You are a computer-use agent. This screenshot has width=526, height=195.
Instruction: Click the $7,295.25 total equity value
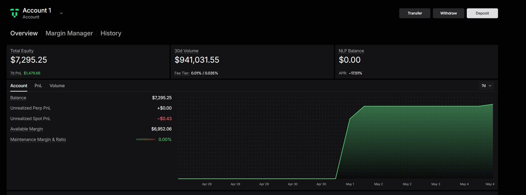tap(28, 60)
